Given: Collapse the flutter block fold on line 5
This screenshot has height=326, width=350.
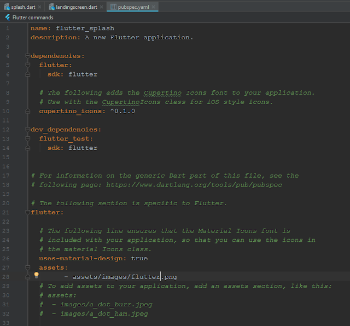Looking at the screenshot, I should point(28,65).
